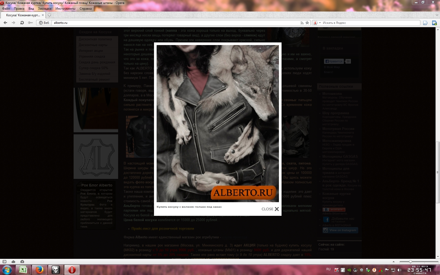Click the Opera Turbo gauge icon in the status bar
This screenshot has width=440, height=275.
22,262
